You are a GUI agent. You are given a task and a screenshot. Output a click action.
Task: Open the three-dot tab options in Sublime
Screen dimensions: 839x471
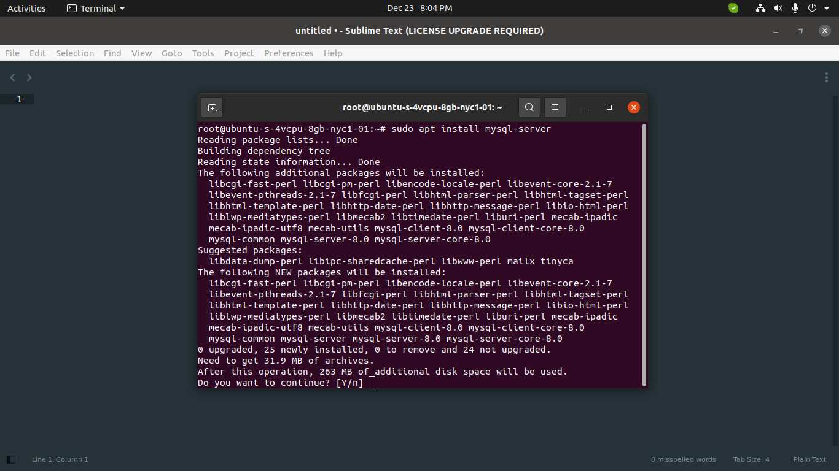(x=827, y=77)
